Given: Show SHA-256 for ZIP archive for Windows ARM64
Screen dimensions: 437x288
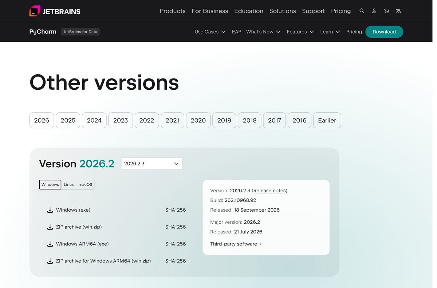Looking at the screenshot, I should (x=176, y=261).
